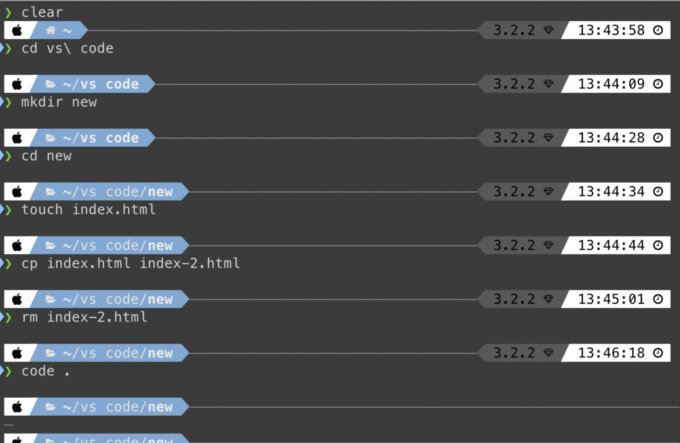Click the Apple logo in prompt above touch index.html
Viewport: 680px width, 443px height.
17,192
